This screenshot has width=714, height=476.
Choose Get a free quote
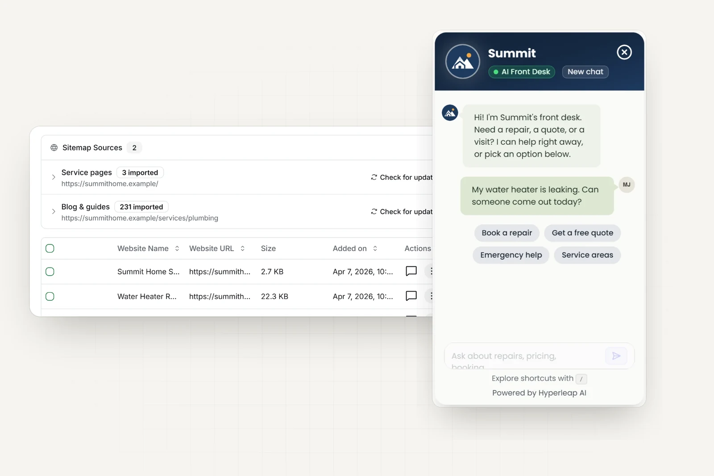(x=582, y=233)
